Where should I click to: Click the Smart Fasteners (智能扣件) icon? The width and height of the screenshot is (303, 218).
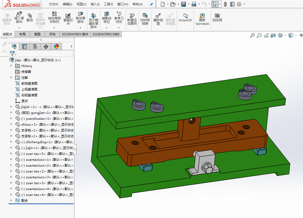click(x=68, y=19)
